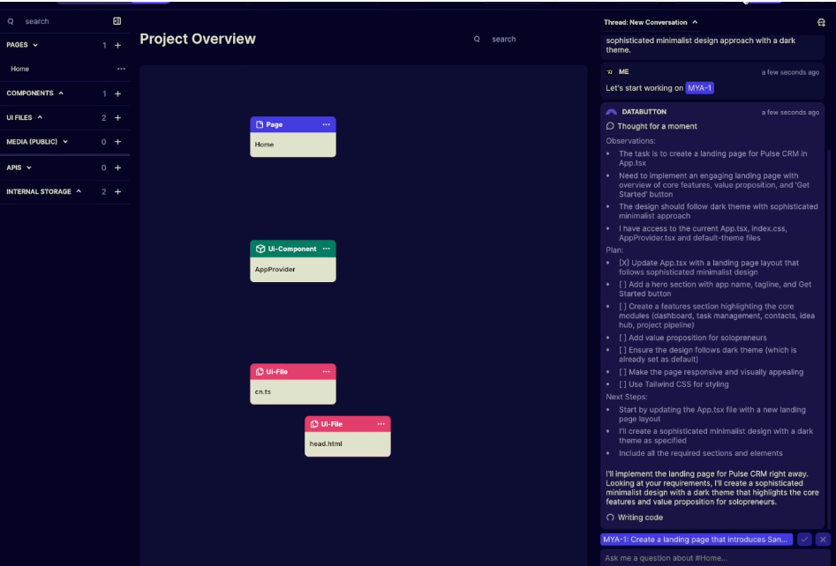
Task: Open the AppProvider Ui-Component options menu
Action: (328, 249)
